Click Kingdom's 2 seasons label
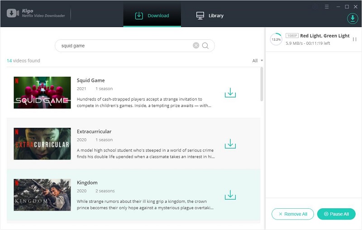The image size is (362, 230). click(x=105, y=191)
